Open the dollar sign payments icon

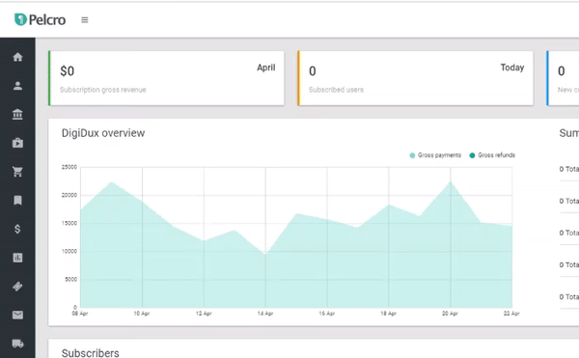tap(17, 229)
